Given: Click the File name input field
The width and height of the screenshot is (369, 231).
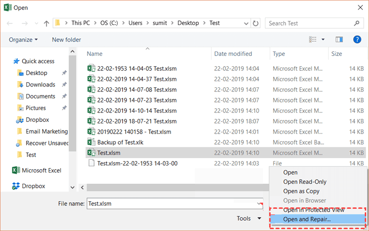Looking at the screenshot, I should coord(175,204).
